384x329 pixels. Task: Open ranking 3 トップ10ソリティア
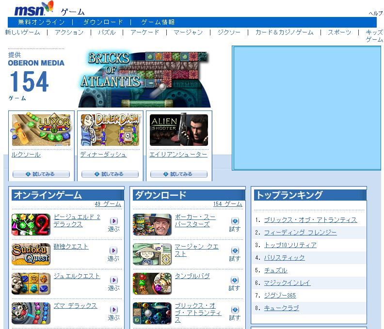click(x=290, y=245)
